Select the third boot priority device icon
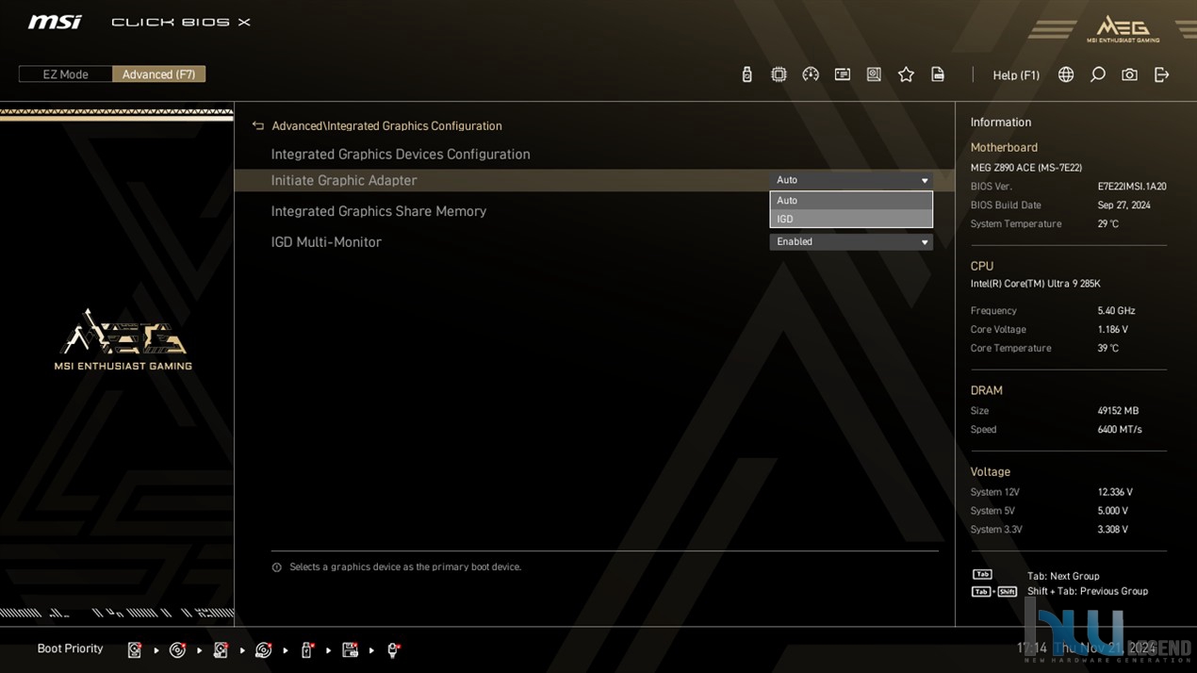Screen dimensions: 1197x673 point(221,649)
